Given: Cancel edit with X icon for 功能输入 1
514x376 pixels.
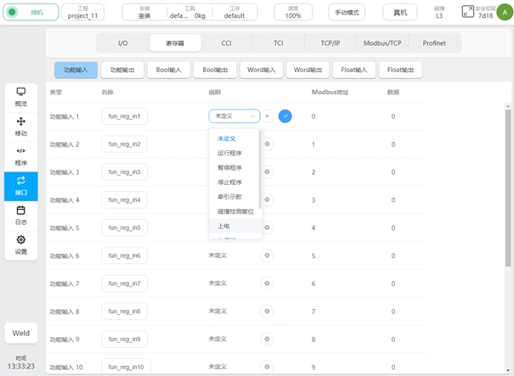Looking at the screenshot, I should [x=267, y=116].
